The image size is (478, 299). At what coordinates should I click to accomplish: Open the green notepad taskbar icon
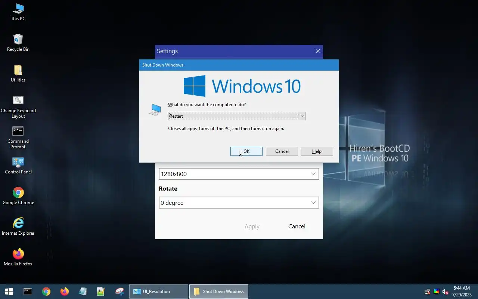[x=101, y=292]
